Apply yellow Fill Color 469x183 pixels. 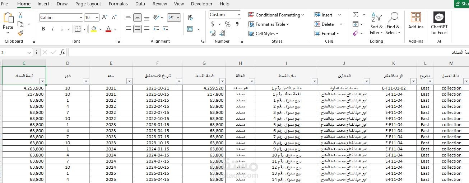94,29
